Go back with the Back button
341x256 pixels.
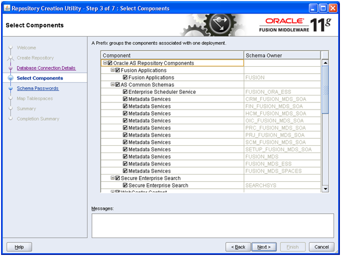click(238, 247)
